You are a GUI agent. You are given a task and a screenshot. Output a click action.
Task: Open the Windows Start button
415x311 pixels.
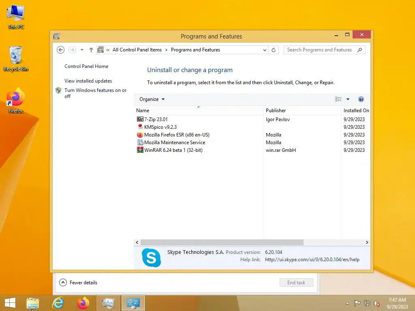[x=10, y=303]
